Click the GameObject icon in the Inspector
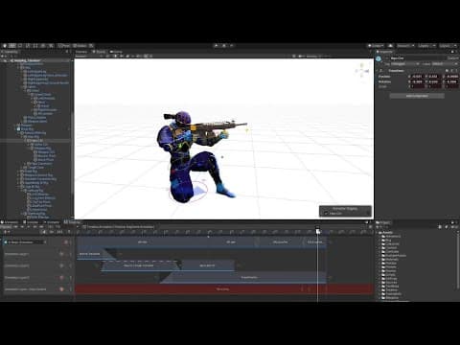This screenshot has width=460, height=345. 379,58
